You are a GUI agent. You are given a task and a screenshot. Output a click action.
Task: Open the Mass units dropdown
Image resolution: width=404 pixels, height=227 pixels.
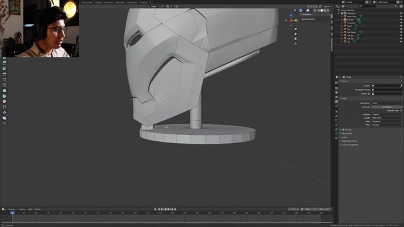pyautogui.click(x=387, y=121)
